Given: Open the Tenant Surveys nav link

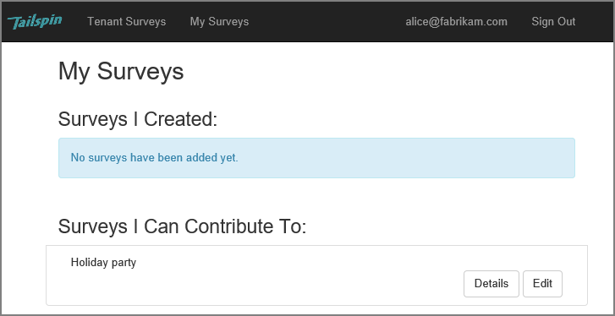Looking at the screenshot, I should (x=126, y=21).
